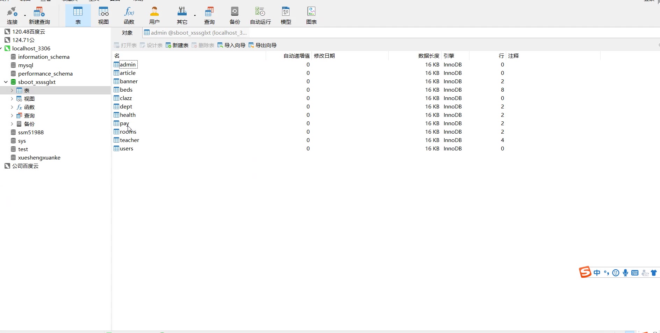
Task: Open the 自动运行 automation toolbar icon
Action: click(x=260, y=16)
